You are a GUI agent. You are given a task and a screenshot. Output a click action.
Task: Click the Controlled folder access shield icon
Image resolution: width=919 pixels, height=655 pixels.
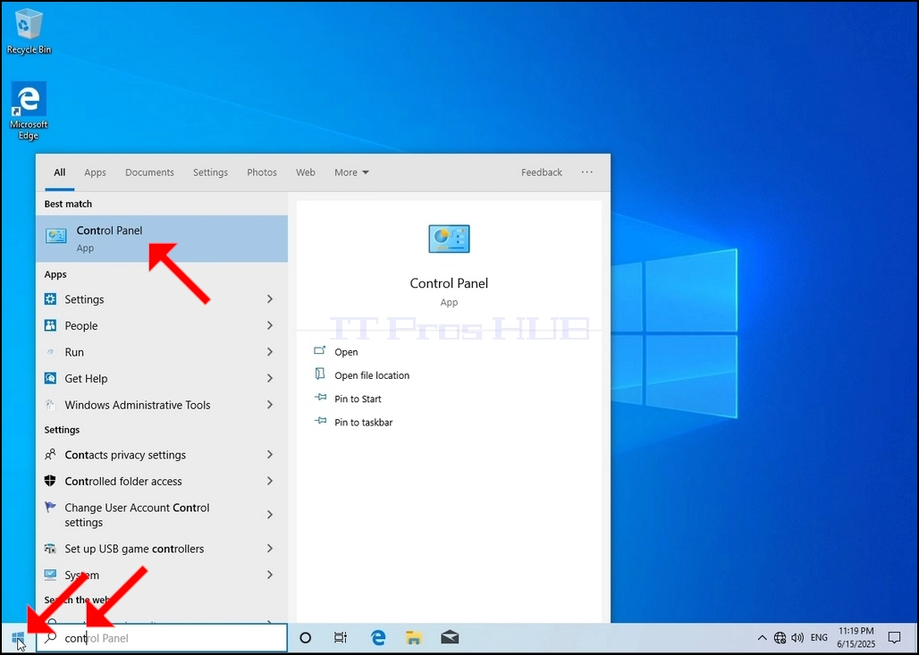coord(50,481)
